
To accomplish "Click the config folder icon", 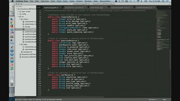I will [x=20, y=14].
